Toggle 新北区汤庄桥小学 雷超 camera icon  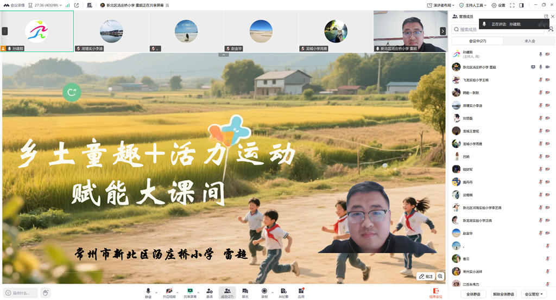coord(547,67)
